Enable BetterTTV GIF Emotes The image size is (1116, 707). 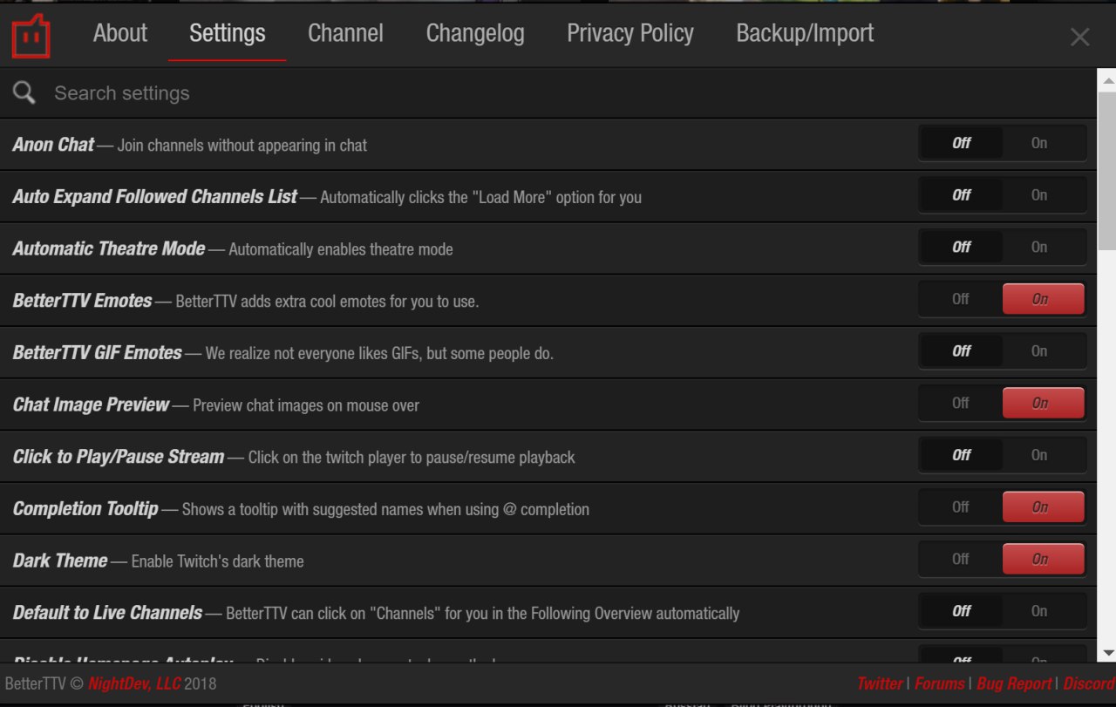[1042, 350]
